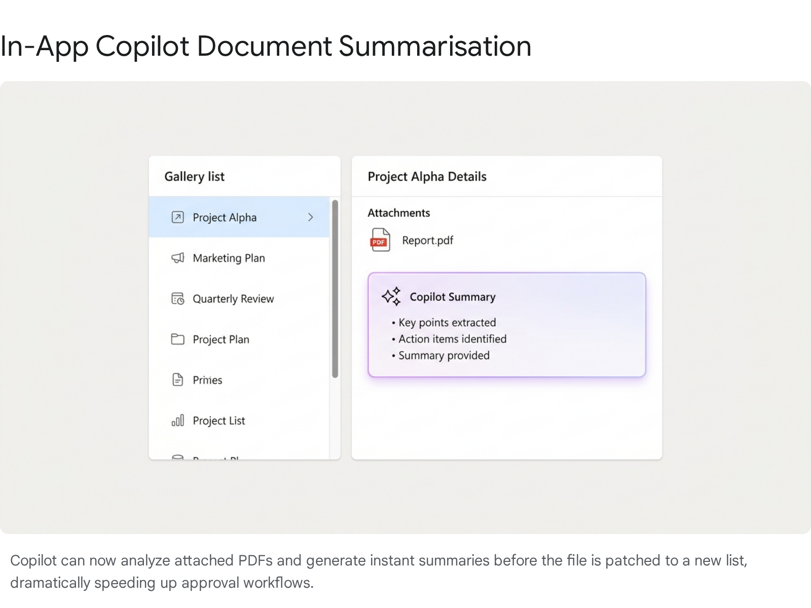
Task: Choose Project List in the gallery
Action: click(x=219, y=421)
